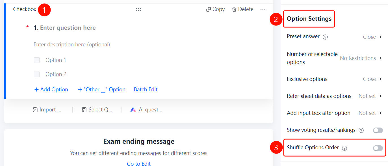Click the Import questions button
The image size is (388, 166).
point(47,110)
